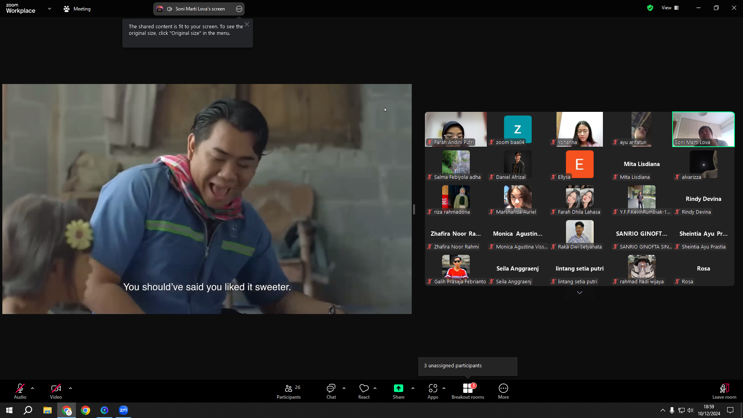Start camera using the Video icon
The width and height of the screenshot is (743, 418).
(56, 391)
